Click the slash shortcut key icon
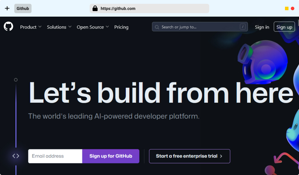Screen dimensions: 299x175 [x=243, y=27]
